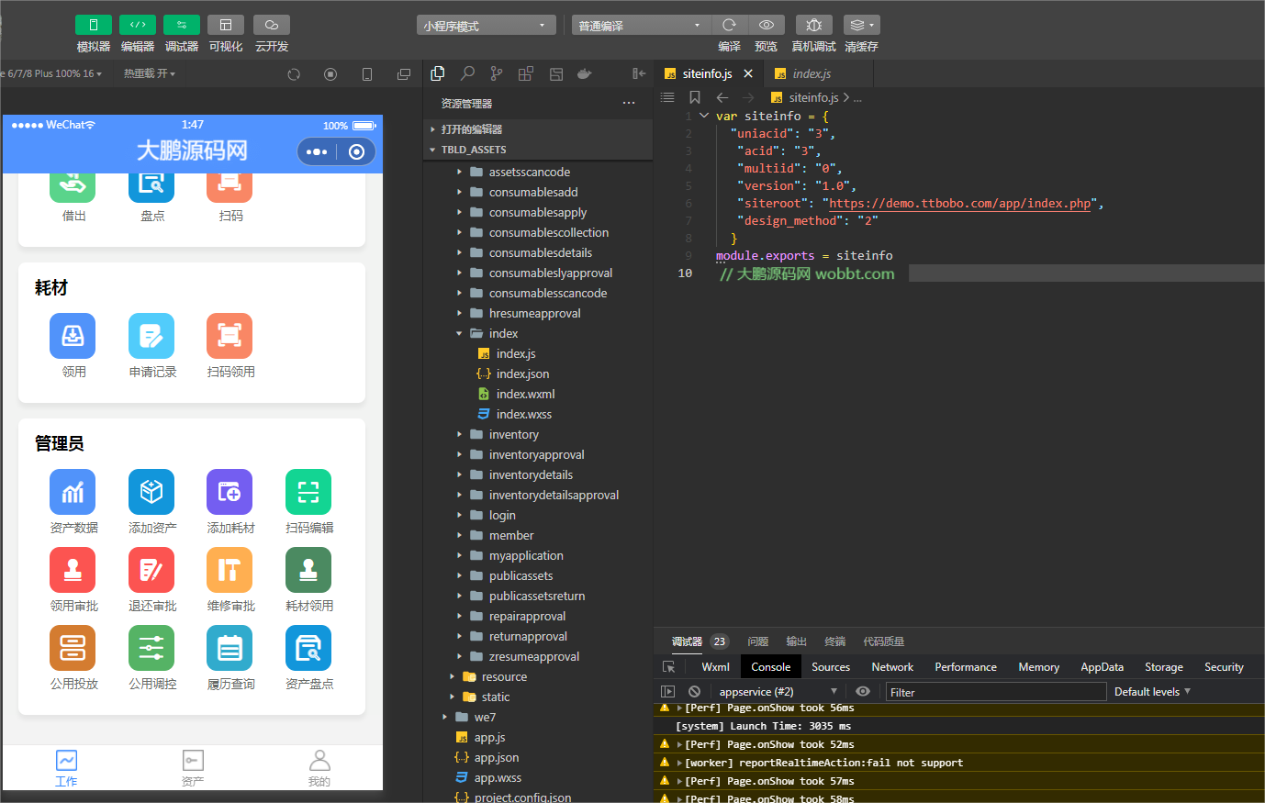Open the siteroot URL link in code
The width and height of the screenshot is (1265, 803).
(960, 204)
